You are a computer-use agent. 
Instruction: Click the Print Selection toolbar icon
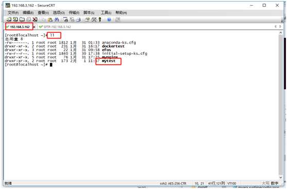(72, 19)
